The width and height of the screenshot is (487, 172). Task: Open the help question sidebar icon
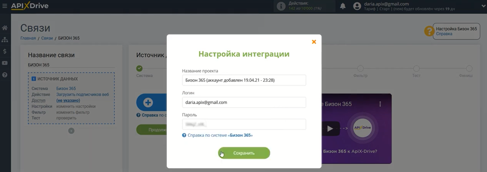5,75
